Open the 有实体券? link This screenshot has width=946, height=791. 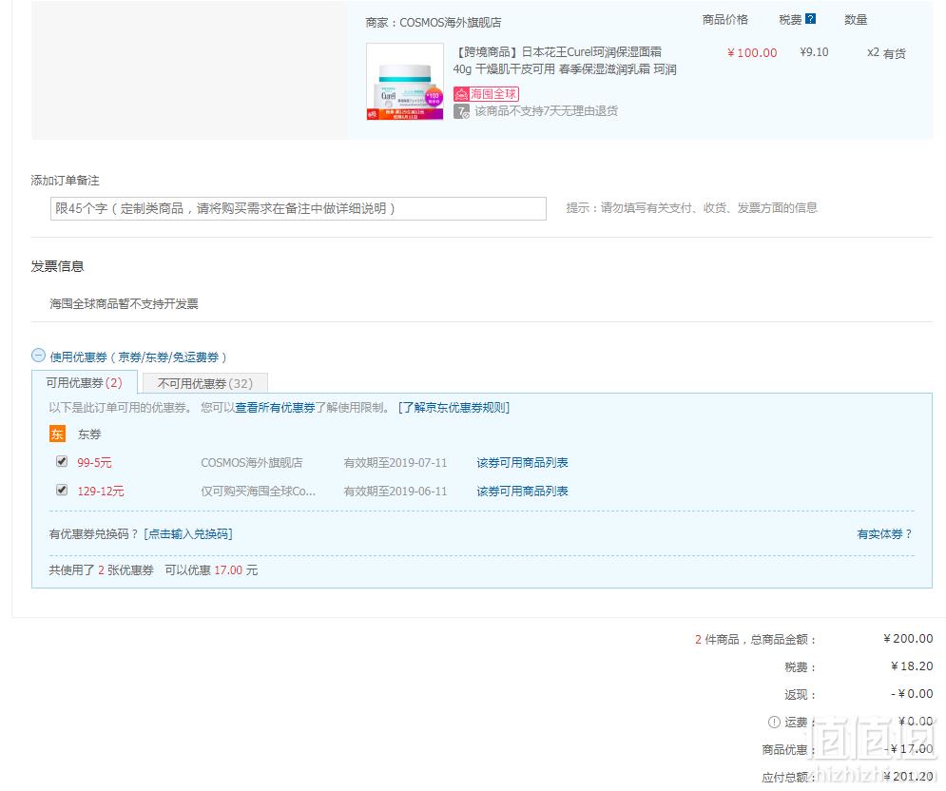(x=884, y=534)
